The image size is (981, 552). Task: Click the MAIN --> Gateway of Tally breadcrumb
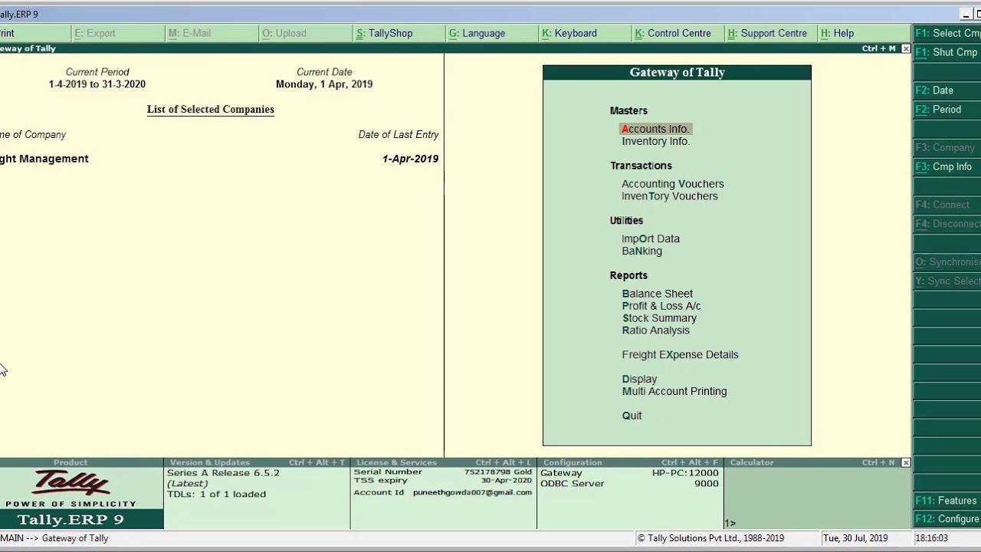click(54, 538)
